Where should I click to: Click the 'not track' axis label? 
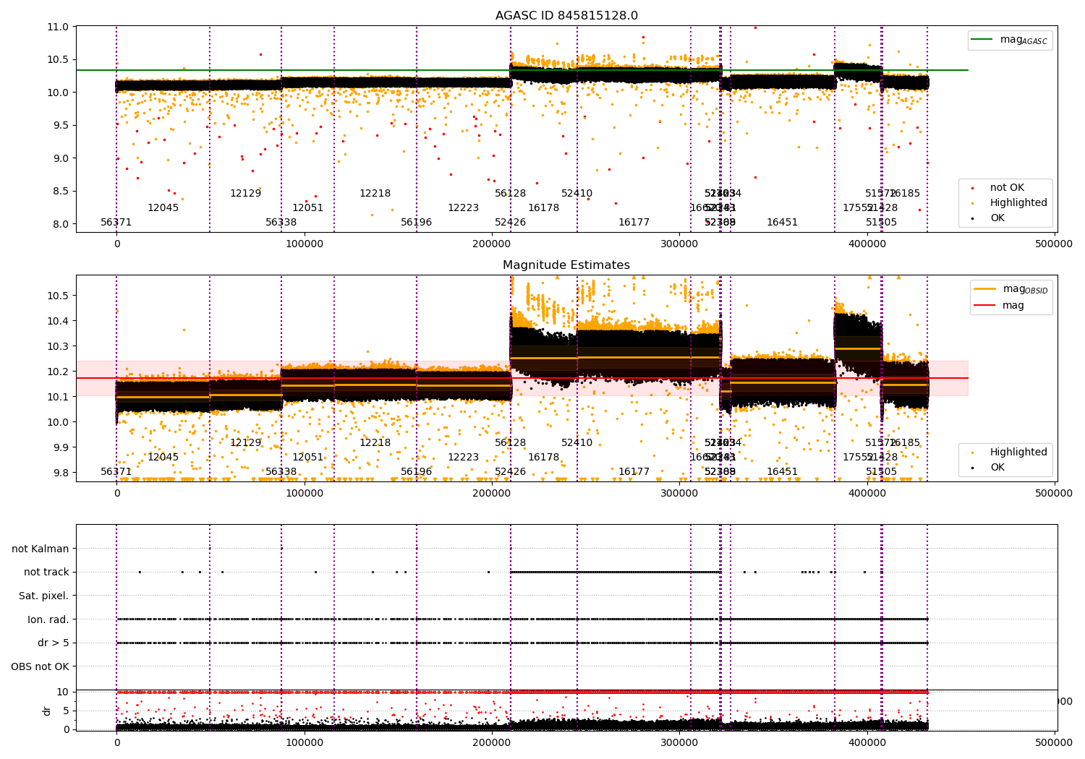(x=46, y=573)
